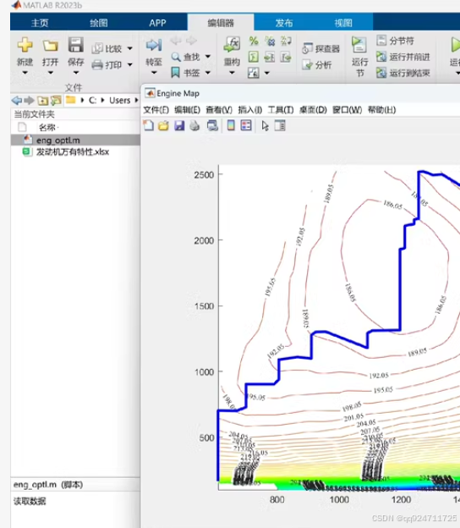Viewport: 460px width, 528px height.
Task: Click the 转至 (Go To) arrow icon
Action: pyautogui.click(x=154, y=45)
